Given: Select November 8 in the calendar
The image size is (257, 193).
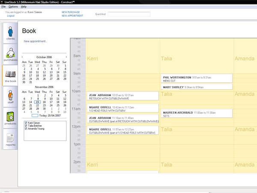Looking at the screenshot, I should click(x=38, y=99).
